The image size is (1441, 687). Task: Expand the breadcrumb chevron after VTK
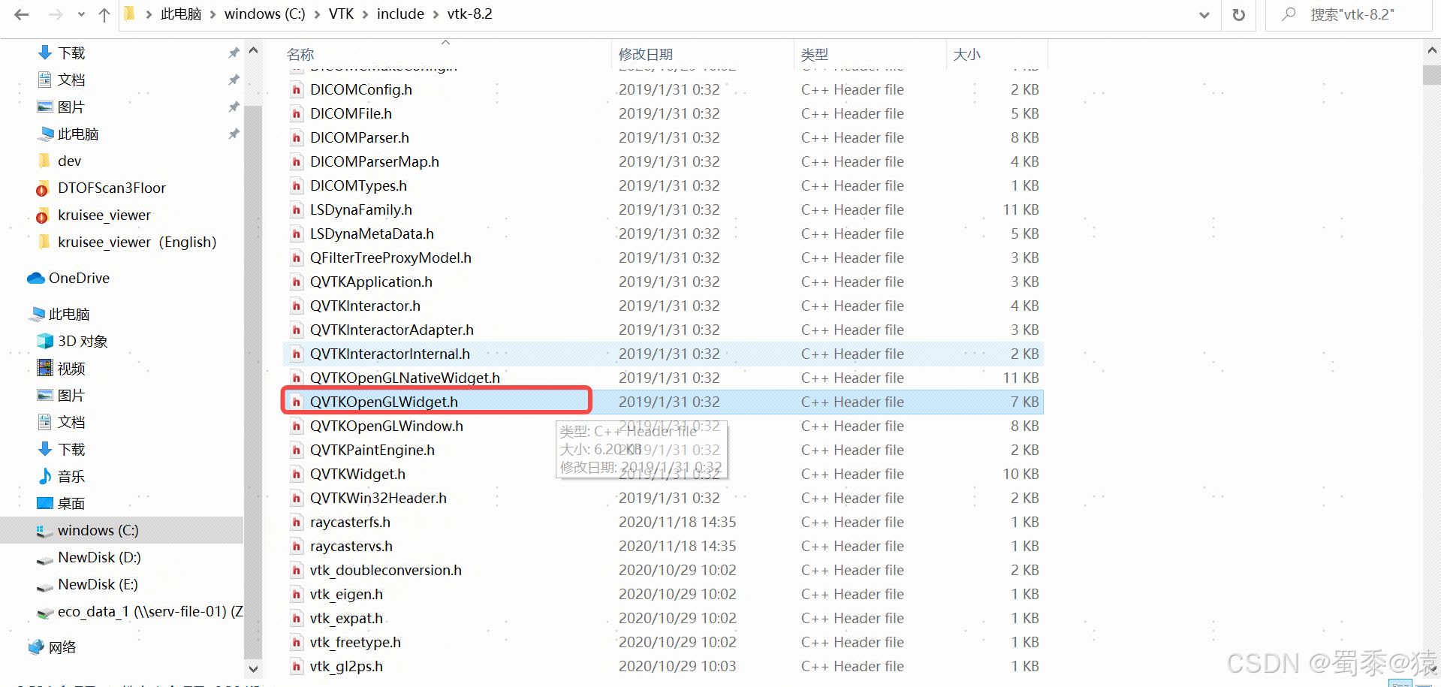[366, 14]
